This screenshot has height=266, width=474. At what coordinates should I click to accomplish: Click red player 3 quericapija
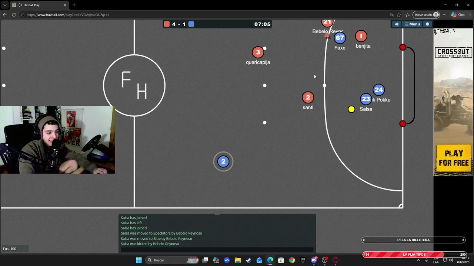point(258,52)
